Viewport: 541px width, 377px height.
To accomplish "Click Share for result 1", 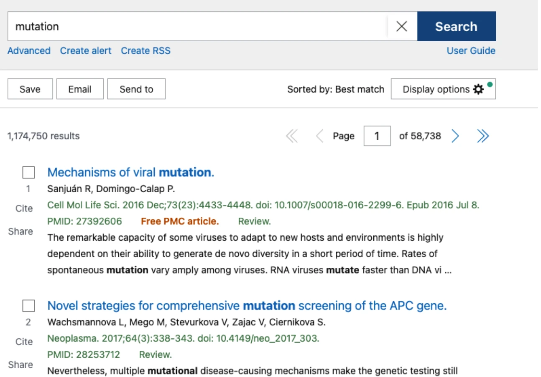I will pos(20,231).
